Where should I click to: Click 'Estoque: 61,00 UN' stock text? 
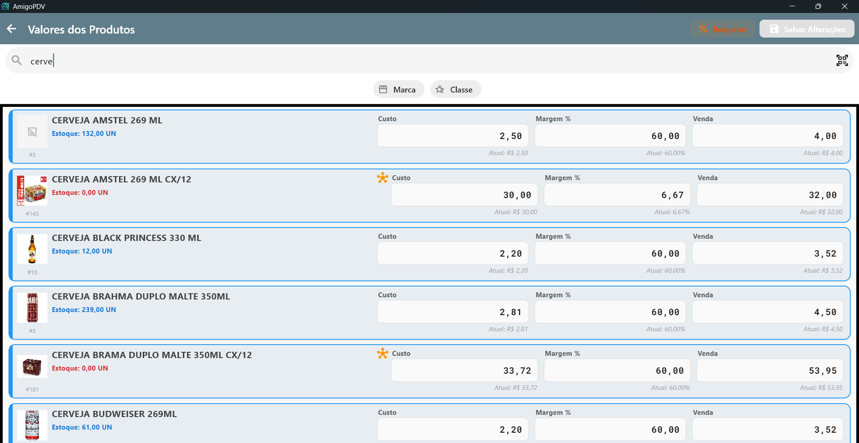(82, 427)
